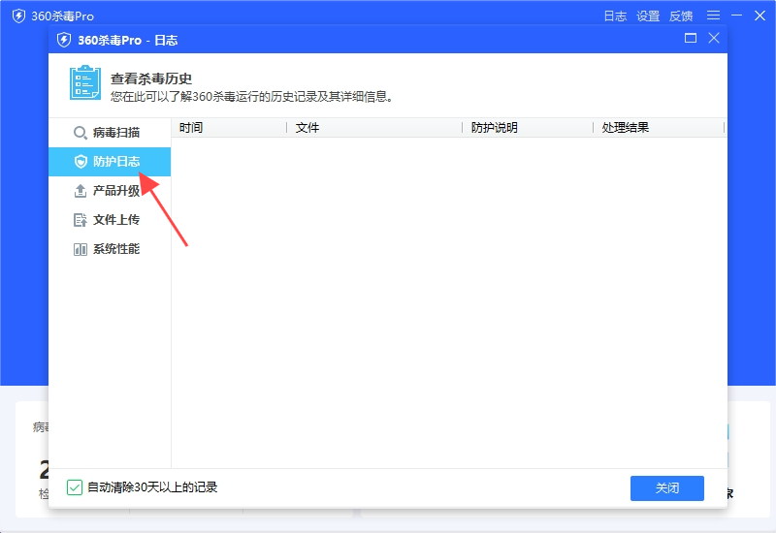Minimize the main 360杀毒Pro window
The image size is (776, 533).
[x=736, y=16]
